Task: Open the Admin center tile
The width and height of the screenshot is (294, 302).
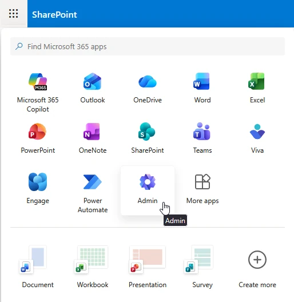Action: coord(148,190)
